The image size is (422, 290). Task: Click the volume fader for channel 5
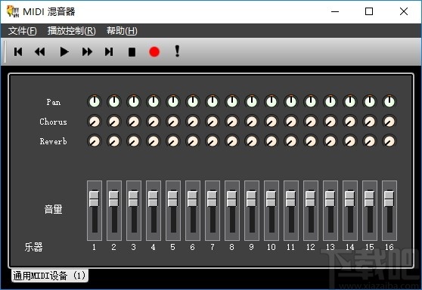173,199
